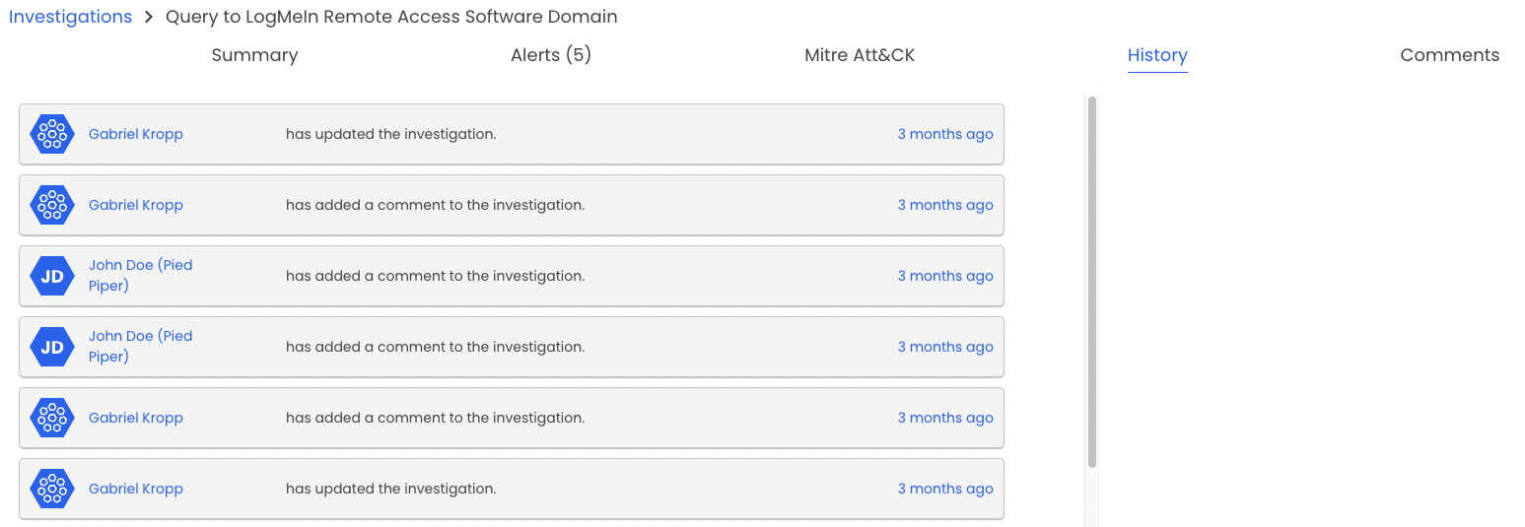Select the History tab
Screen dimensions: 1525x527
coord(1157,56)
